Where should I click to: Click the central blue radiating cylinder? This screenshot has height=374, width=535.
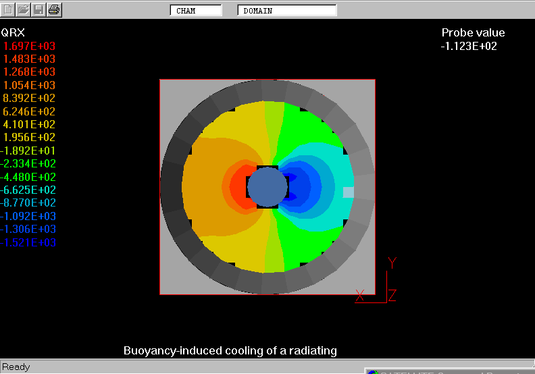[x=267, y=187]
